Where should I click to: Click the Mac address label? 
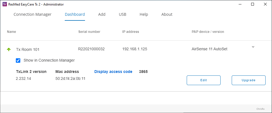(x=67, y=72)
